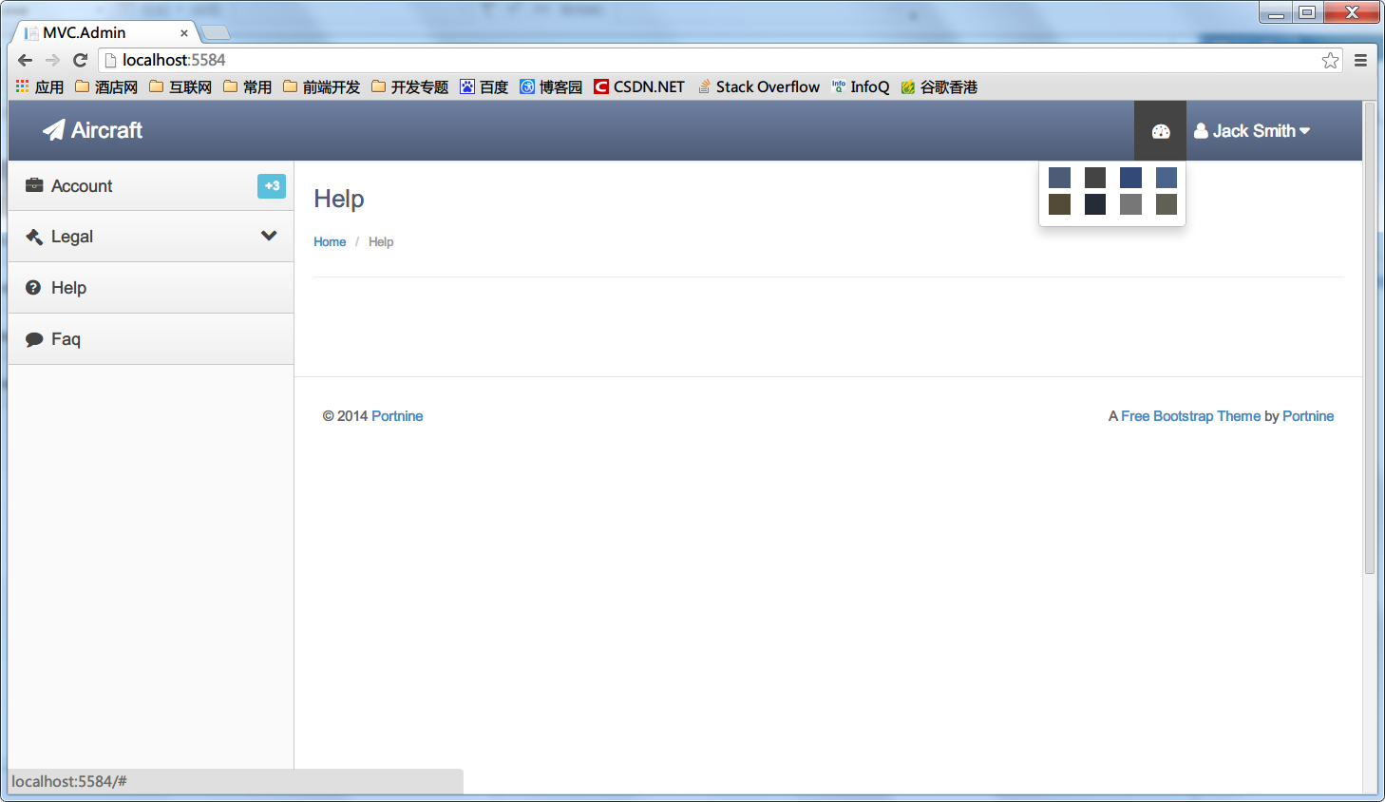
Task: Click the speech bubble icon beside Faq
Action: click(34, 339)
